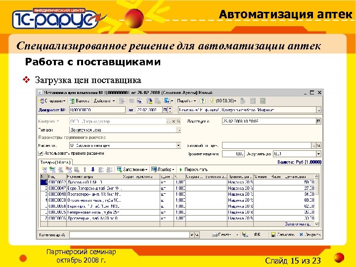Expand the Округлять до dropdown
The width and height of the screenshot is (356, 267).
[319, 154]
